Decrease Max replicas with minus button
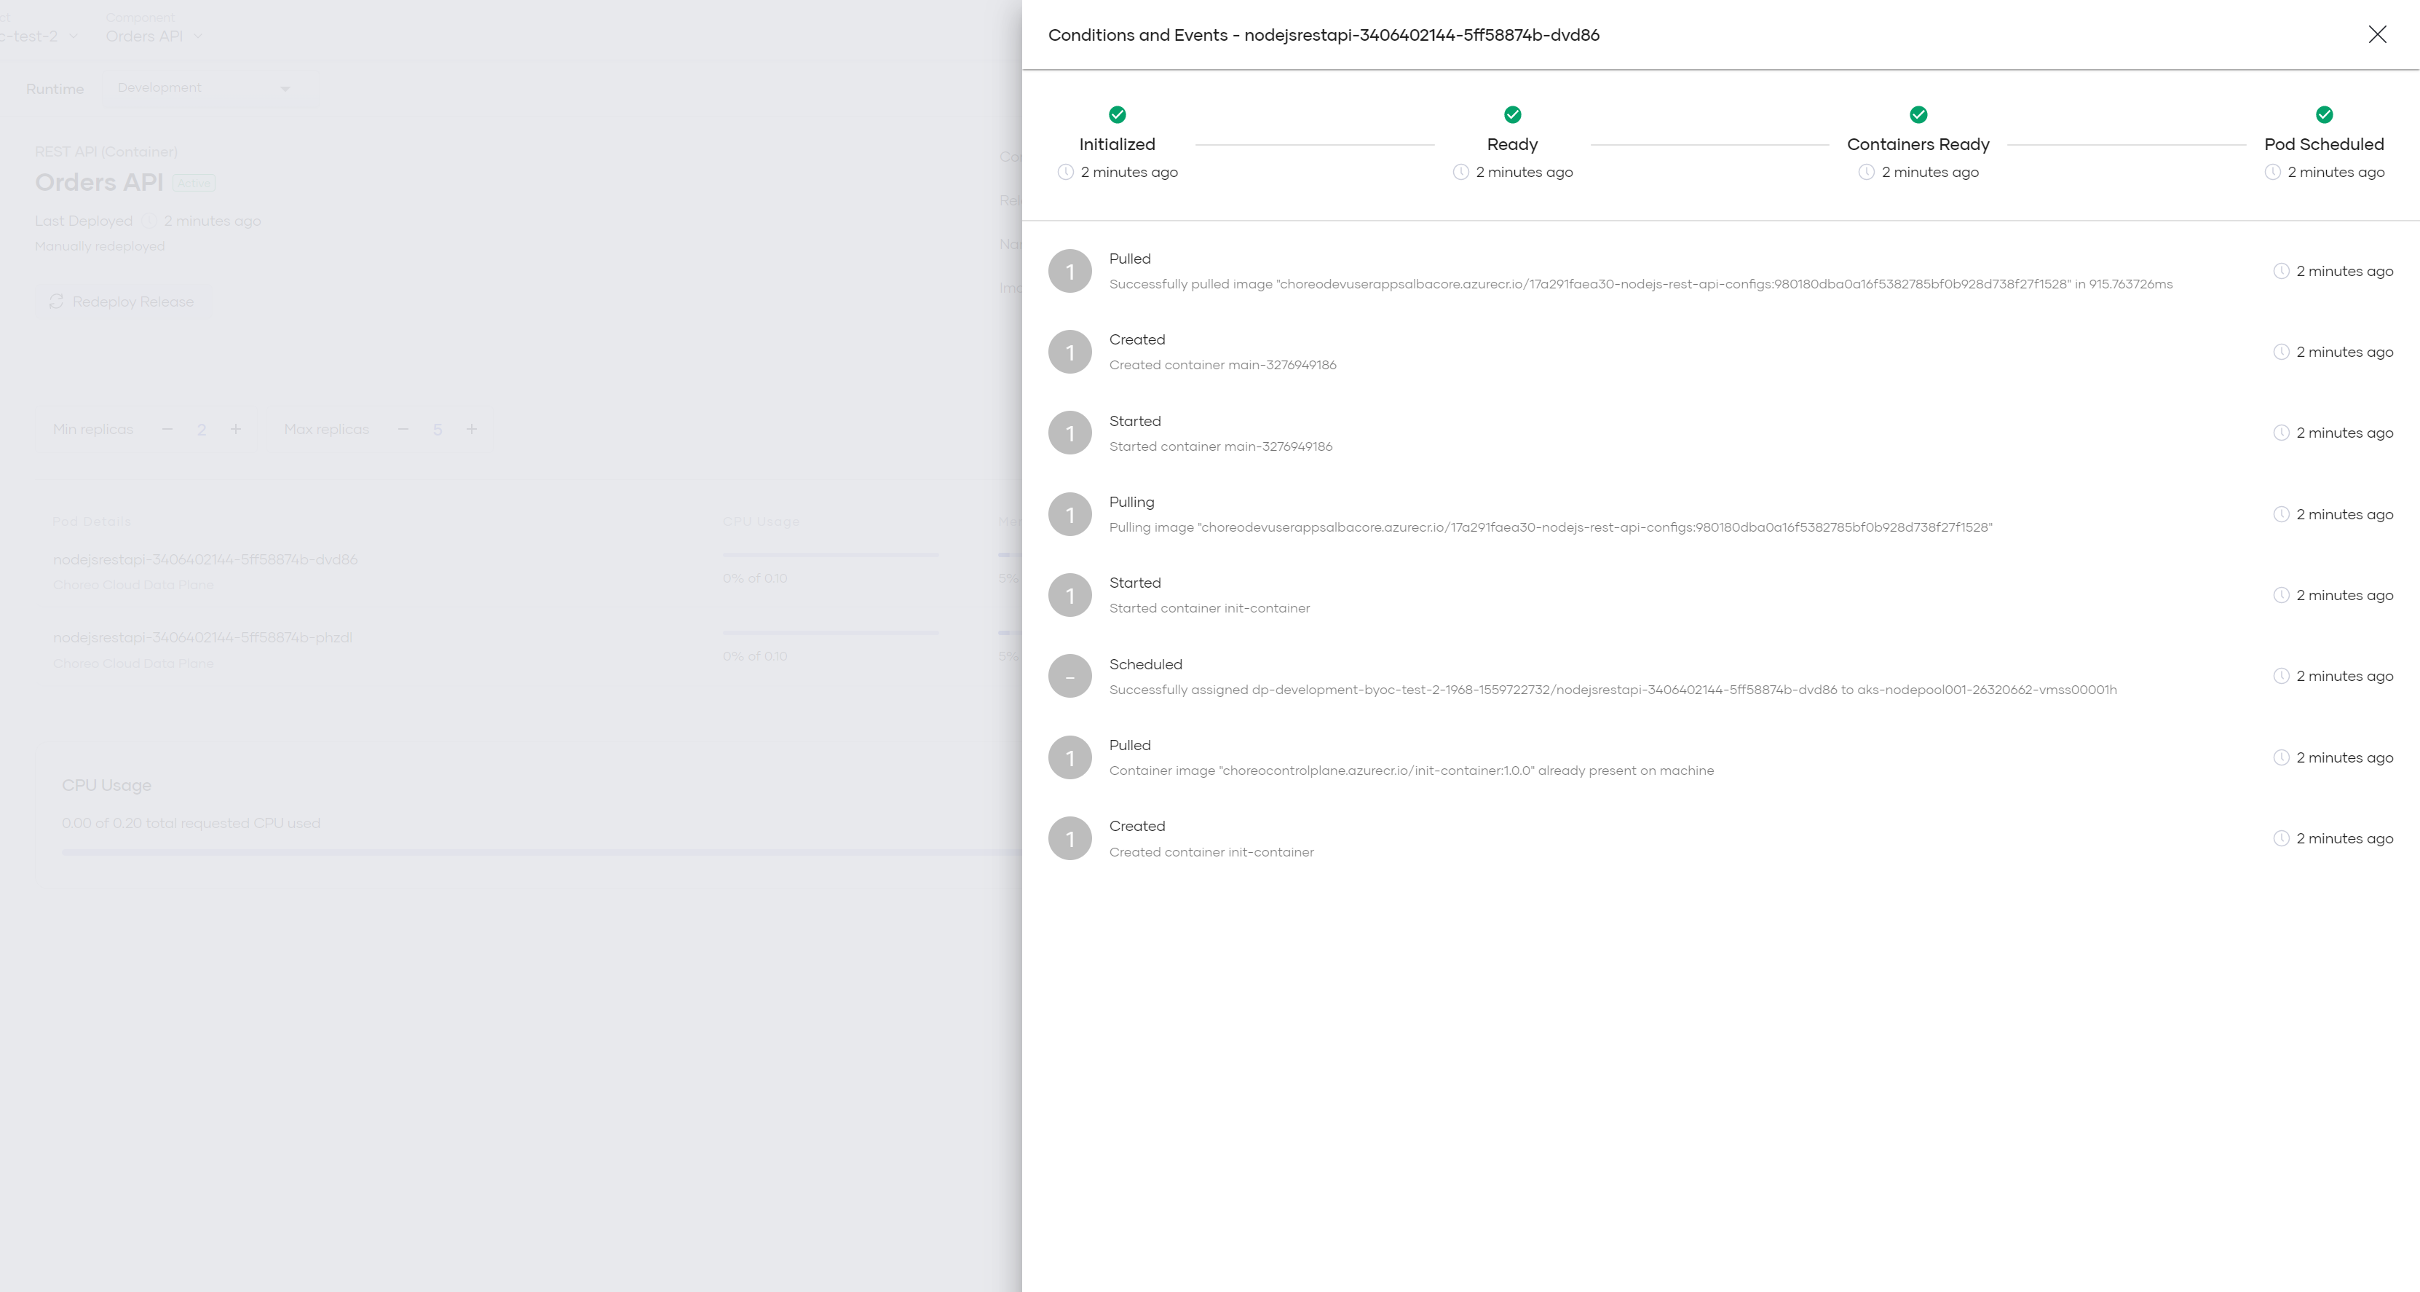Image resolution: width=2420 pixels, height=1292 pixels. (x=403, y=430)
